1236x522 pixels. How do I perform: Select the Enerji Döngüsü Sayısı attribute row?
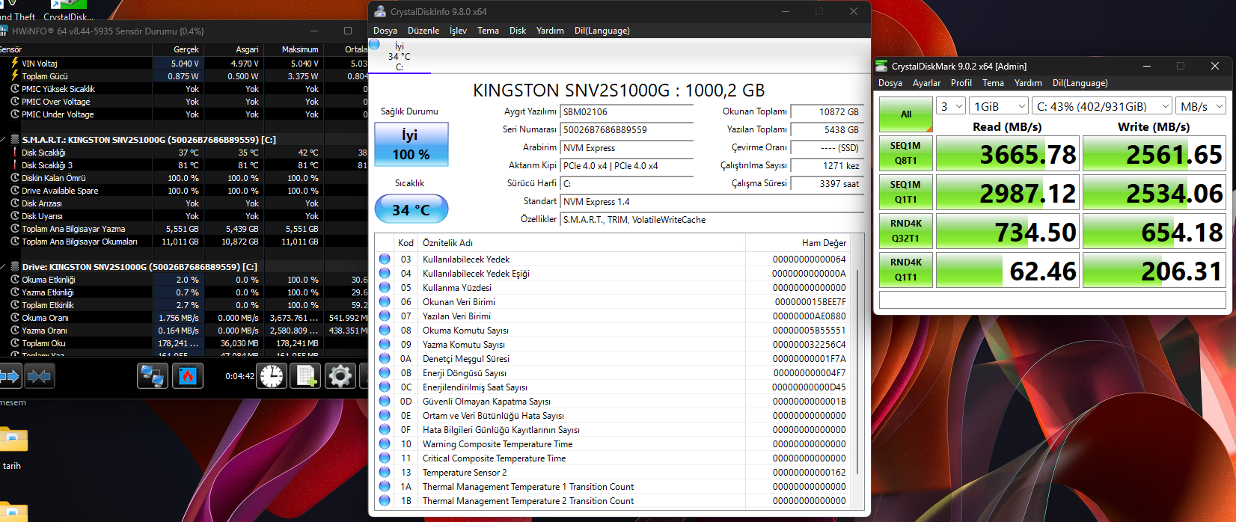click(x=614, y=372)
